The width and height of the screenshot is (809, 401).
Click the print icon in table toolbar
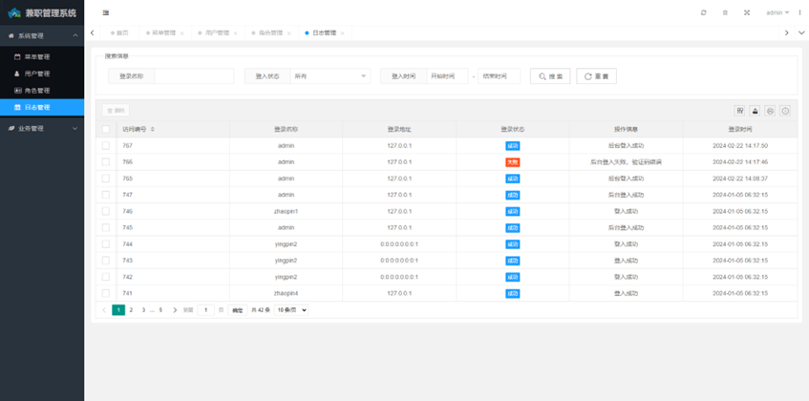pyautogui.click(x=770, y=111)
